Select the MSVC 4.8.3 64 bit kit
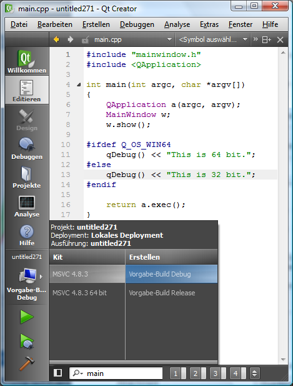The width and height of the screenshot is (293, 386). [87, 293]
